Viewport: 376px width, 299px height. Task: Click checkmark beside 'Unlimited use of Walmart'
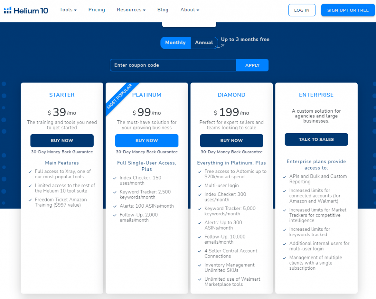(200, 280)
